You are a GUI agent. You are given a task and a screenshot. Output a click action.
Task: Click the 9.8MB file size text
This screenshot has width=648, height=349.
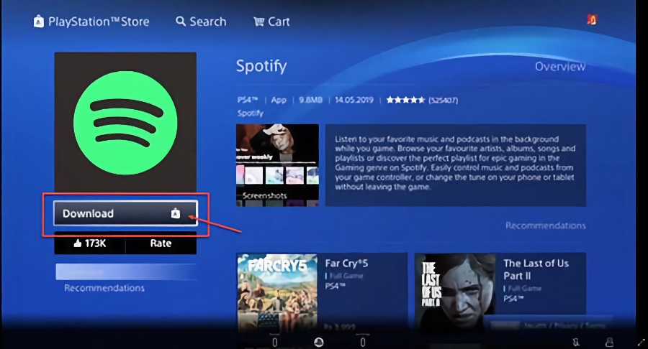(310, 100)
